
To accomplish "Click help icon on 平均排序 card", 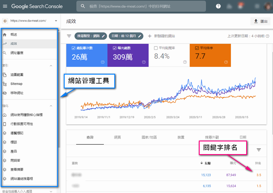I will pyautogui.click(x=226, y=62).
